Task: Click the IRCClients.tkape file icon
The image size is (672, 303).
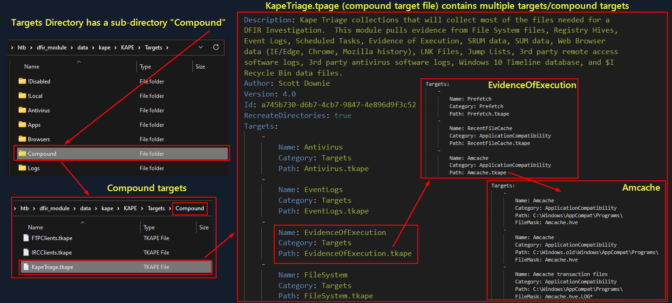Action: click(26, 252)
